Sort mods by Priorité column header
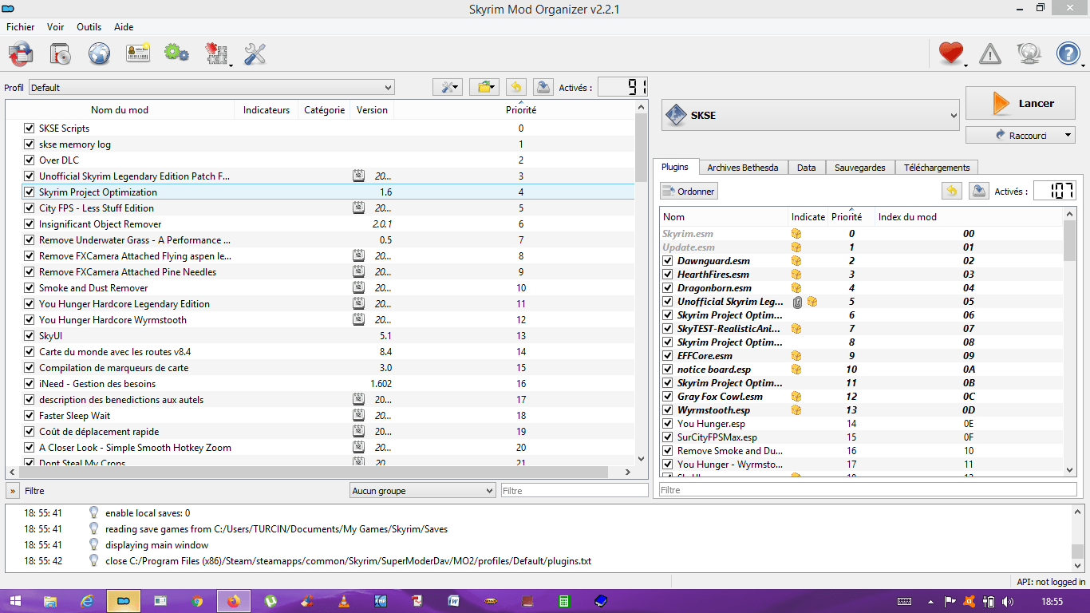 (x=521, y=110)
